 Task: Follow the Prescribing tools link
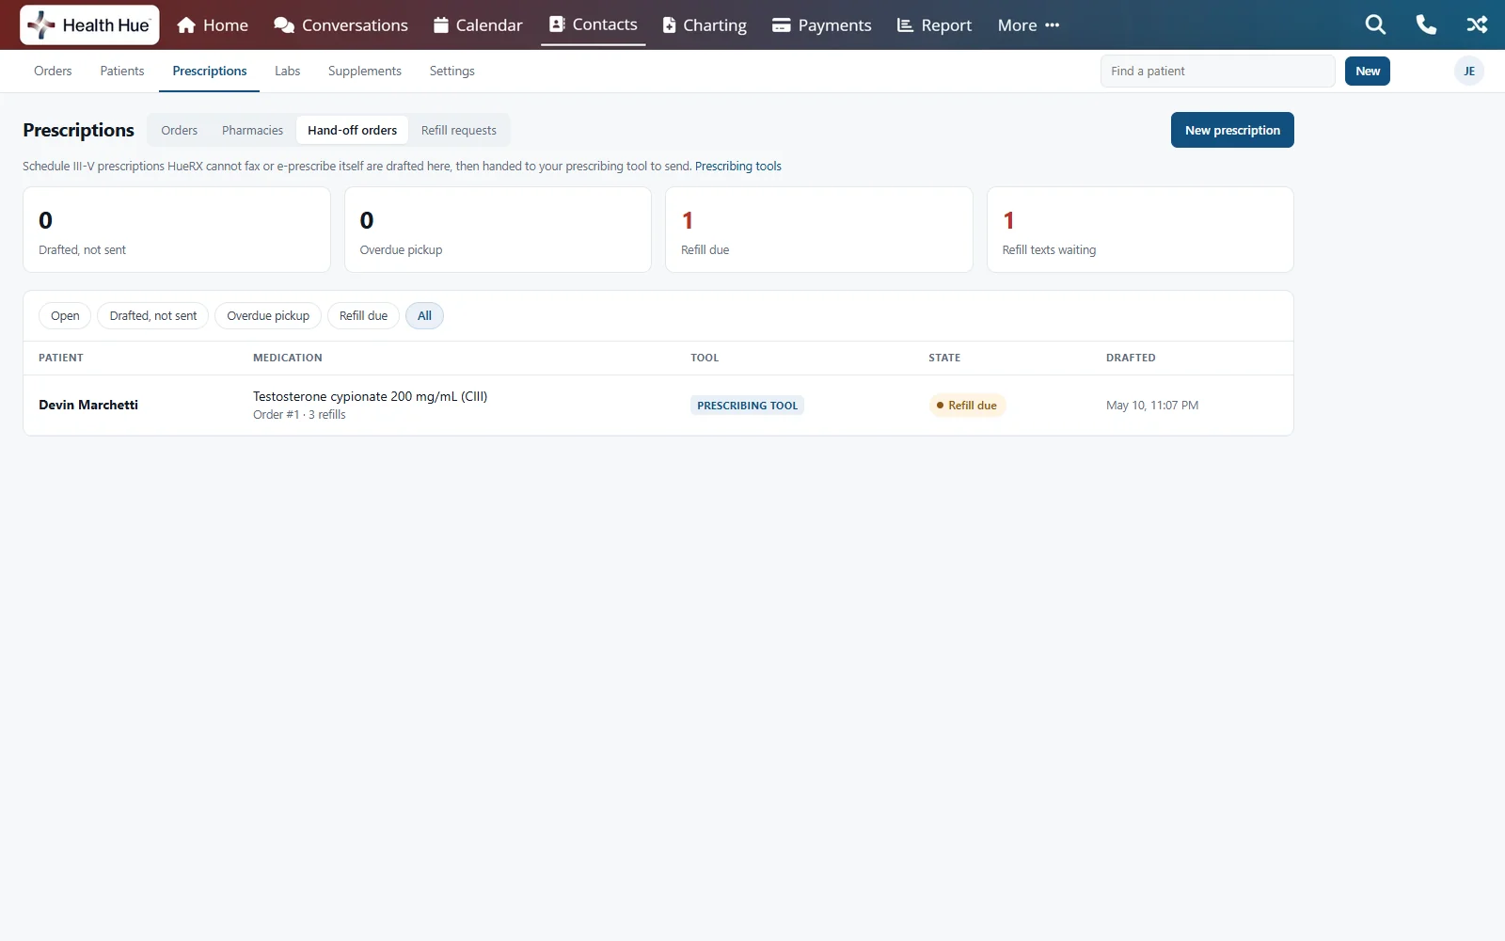[738, 167]
